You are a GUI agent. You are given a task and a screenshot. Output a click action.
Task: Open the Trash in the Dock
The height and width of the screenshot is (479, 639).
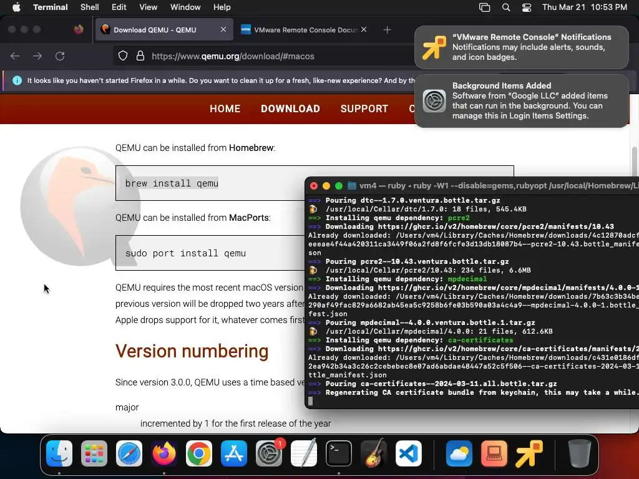point(580,453)
